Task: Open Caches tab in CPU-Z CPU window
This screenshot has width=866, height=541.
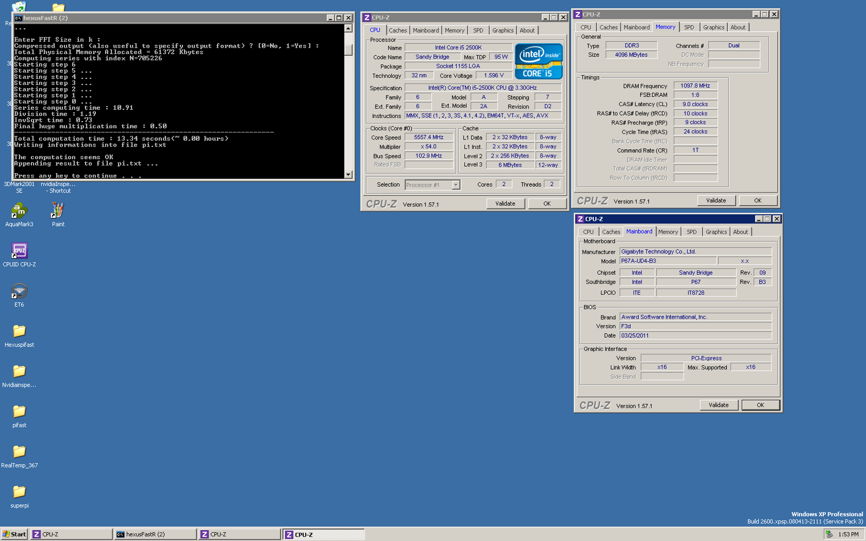Action: coord(398,30)
